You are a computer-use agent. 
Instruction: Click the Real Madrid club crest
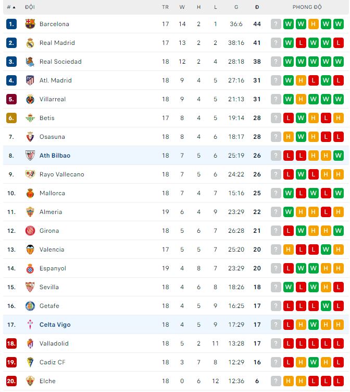[30, 43]
